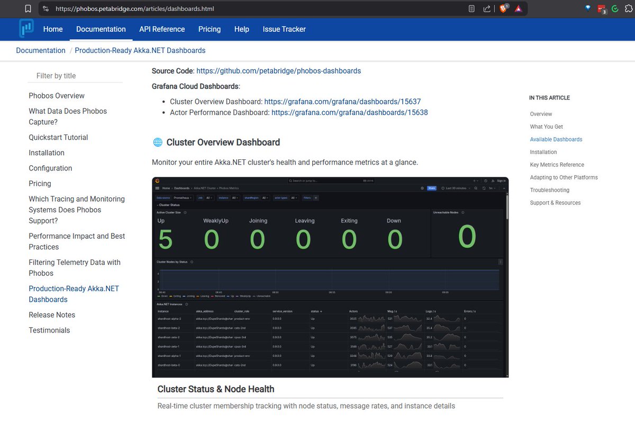
Task: Open Filtering Telemetry Data with Phobos item
Action: (75, 267)
